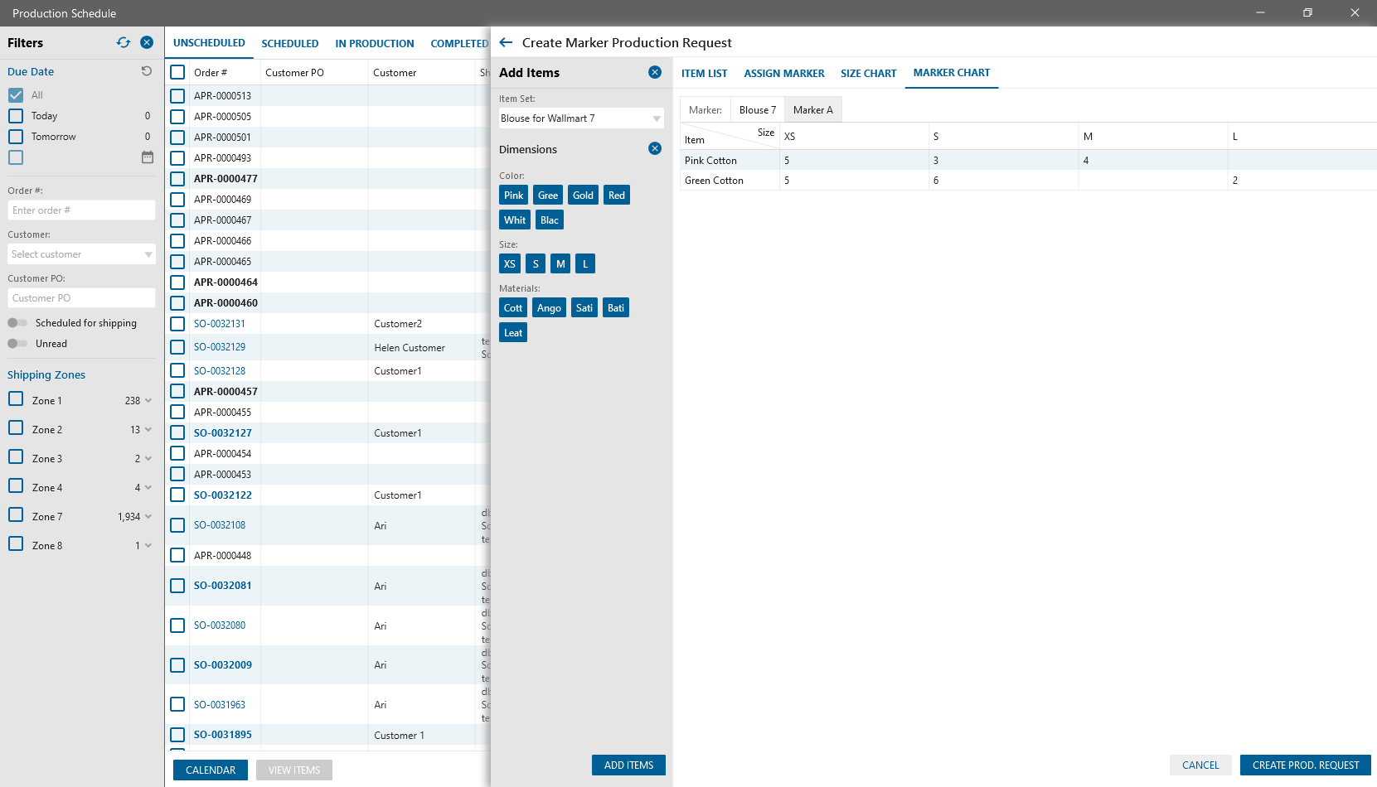Open the Size Chart tab

coord(869,74)
